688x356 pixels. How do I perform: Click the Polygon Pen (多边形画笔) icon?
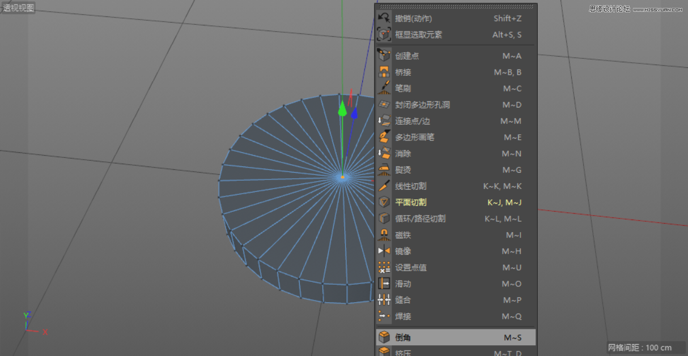coord(384,137)
